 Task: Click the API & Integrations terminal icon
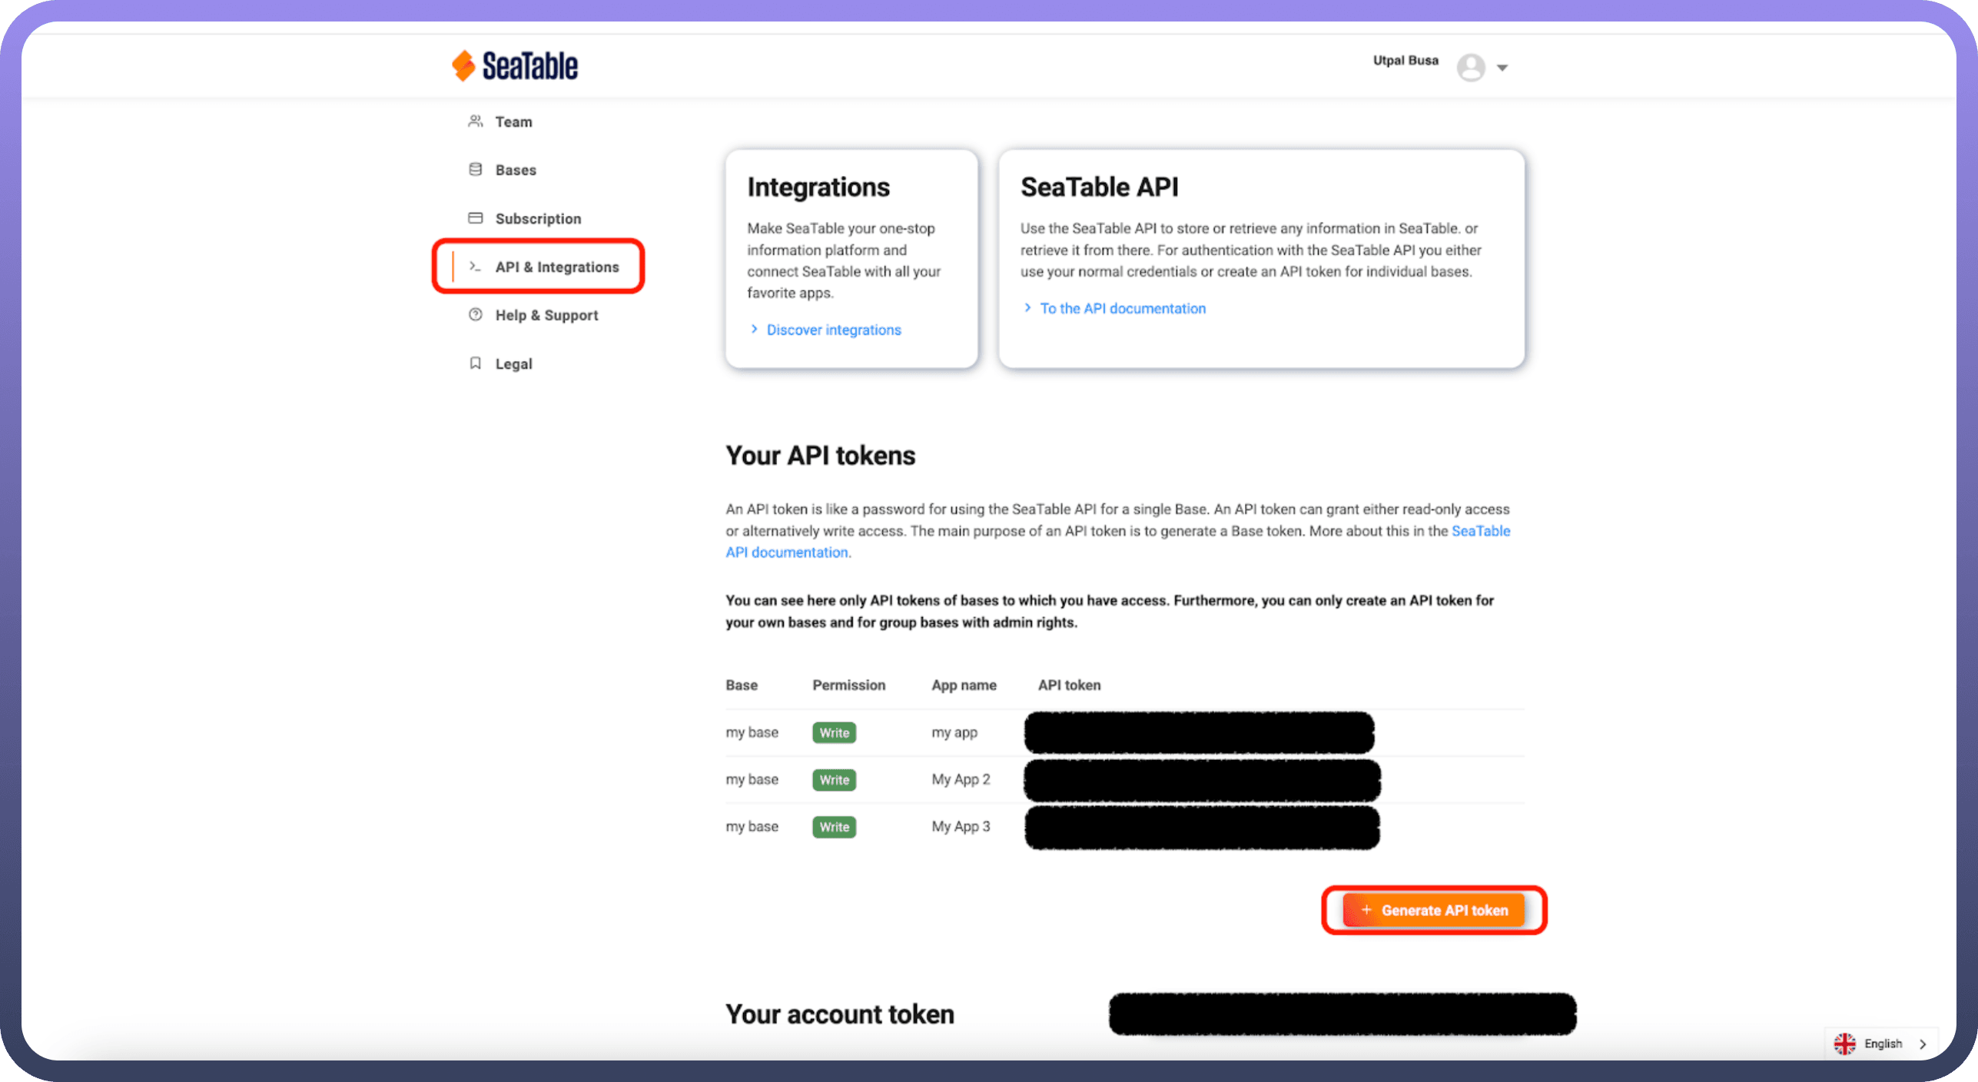[475, 267]
